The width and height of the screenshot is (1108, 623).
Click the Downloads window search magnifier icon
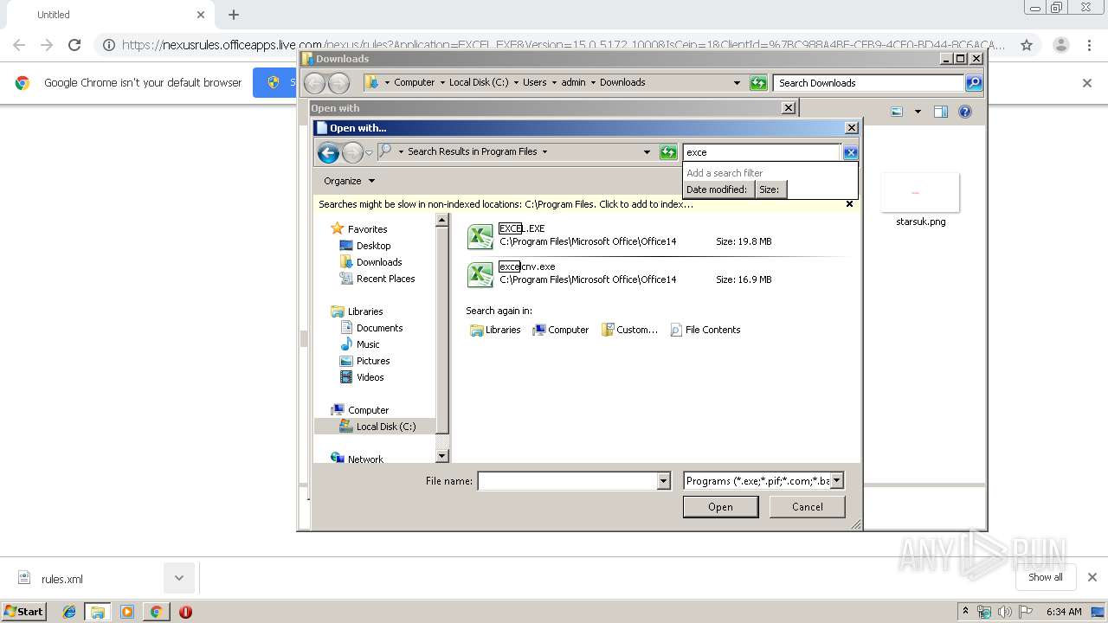[974, 83]
